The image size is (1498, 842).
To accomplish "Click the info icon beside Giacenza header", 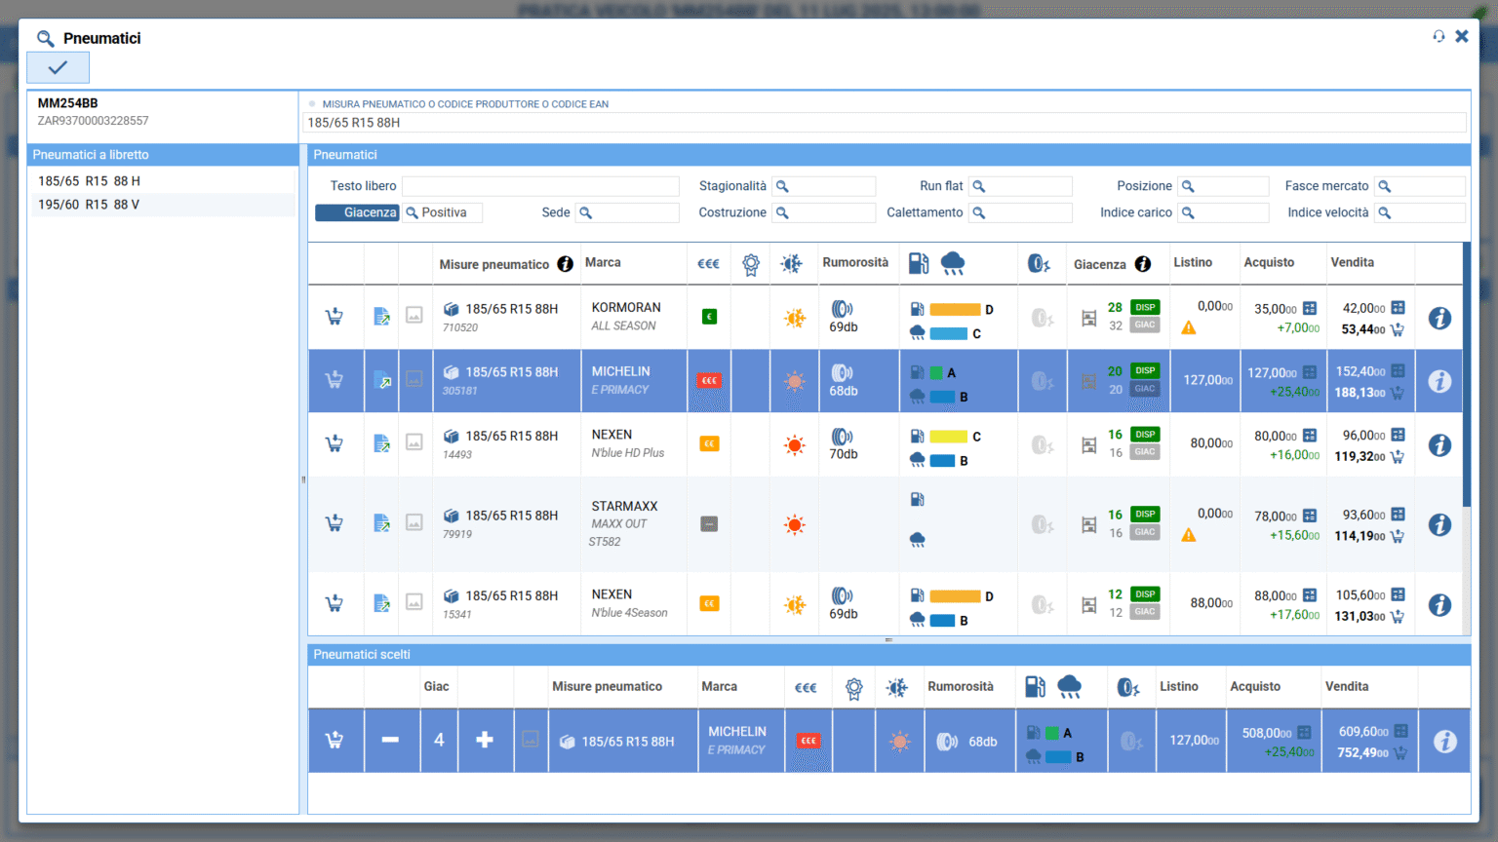I will [1143, 264].
